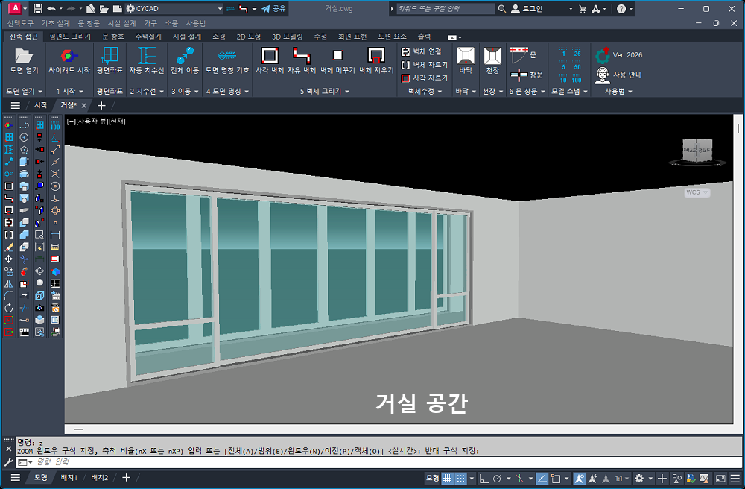Switch to the 배치1 layout tab

pos(69,478)
